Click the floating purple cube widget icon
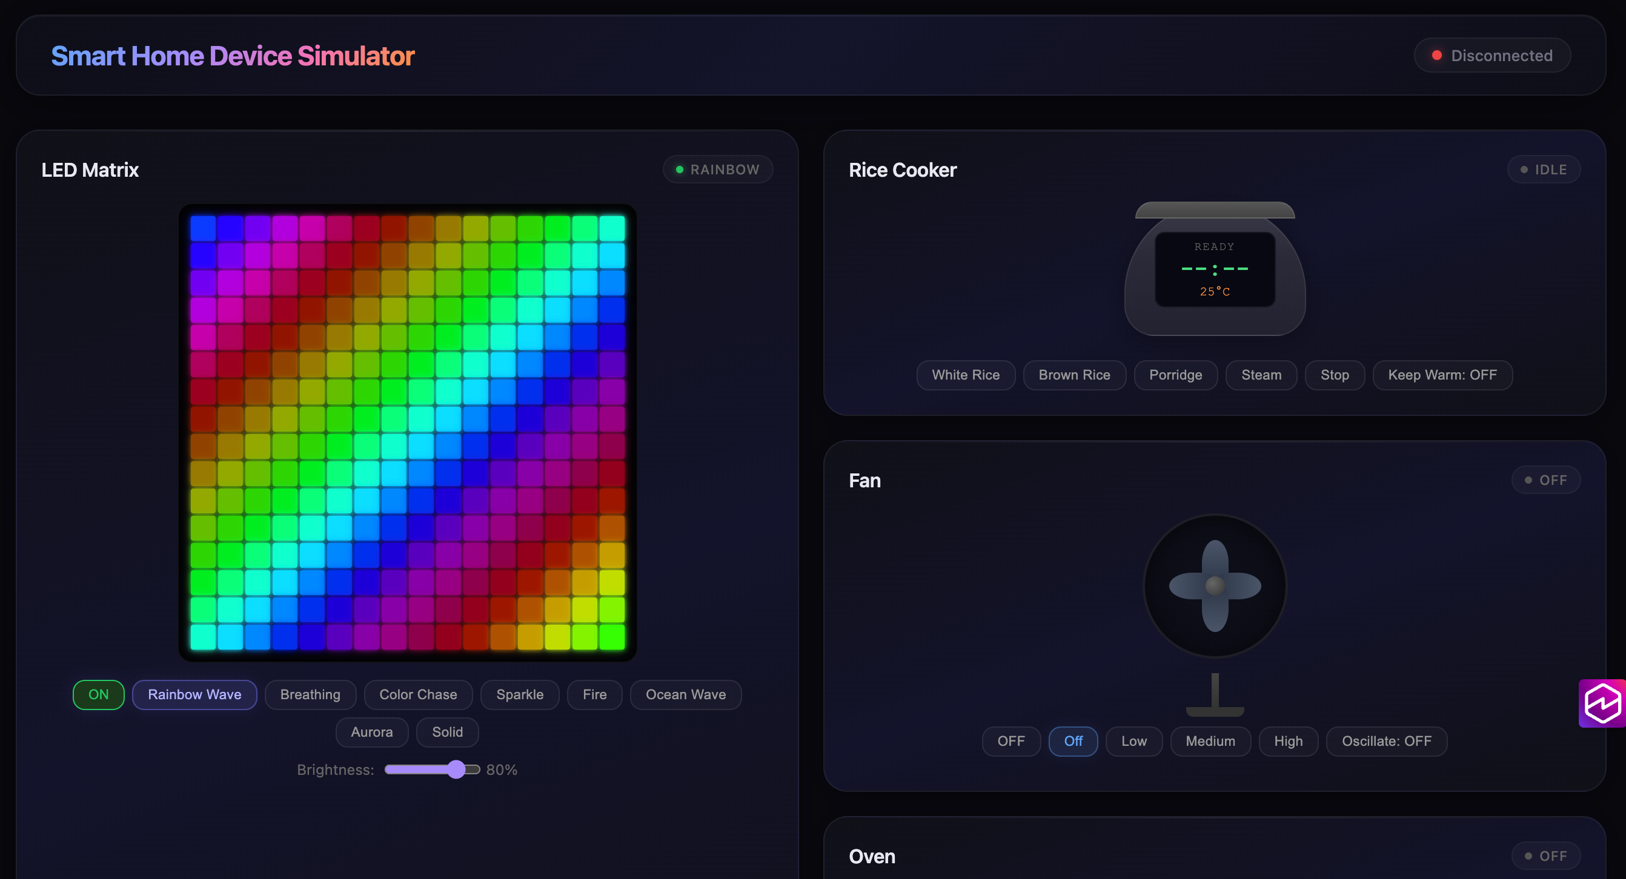This screenshot has width=1626, height=879. pyautogui.click(x=1602, y=703)
